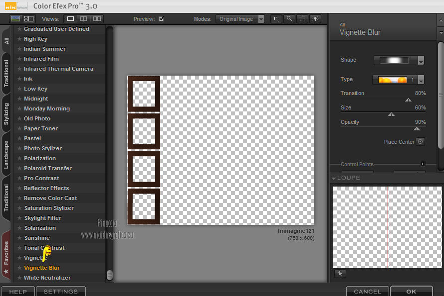Switch to side-by-side preview view
Viewport: 444px width, 296px height.
point(97,19)
